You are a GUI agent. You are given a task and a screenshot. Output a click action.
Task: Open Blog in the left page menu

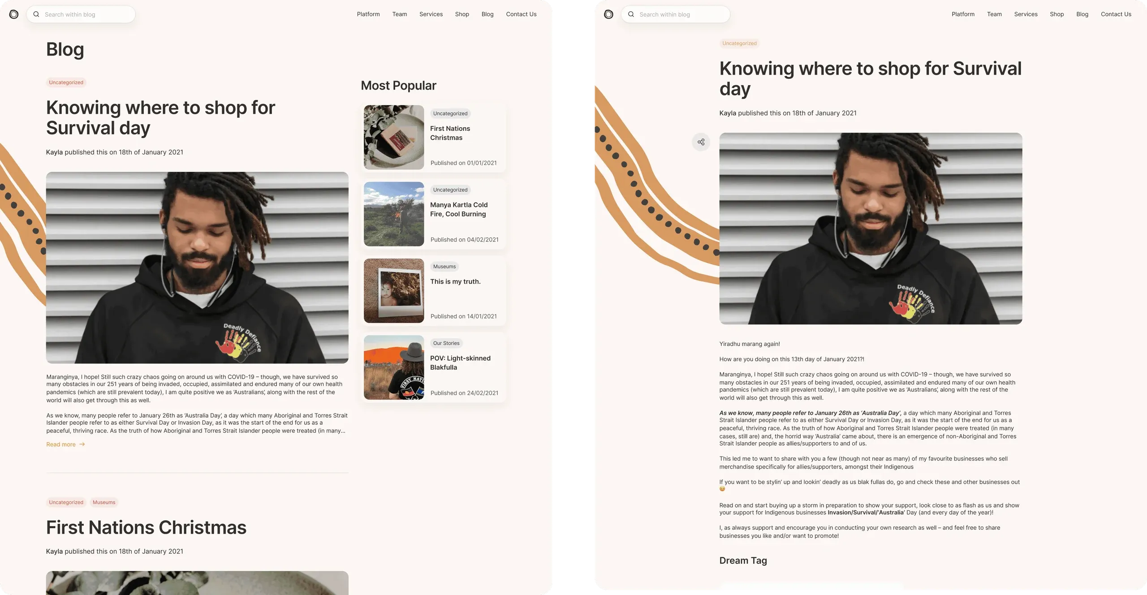pyautogui.click(x=487, y=14)
